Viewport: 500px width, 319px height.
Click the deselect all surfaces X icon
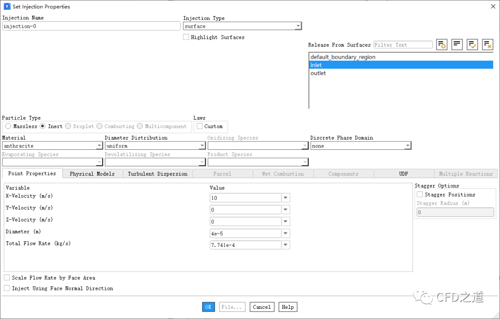pyautogui.click(x=487, y=44)
